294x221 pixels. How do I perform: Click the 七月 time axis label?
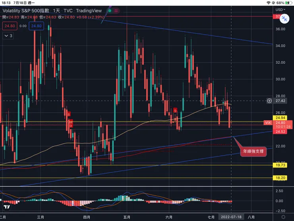click(211, 217)
